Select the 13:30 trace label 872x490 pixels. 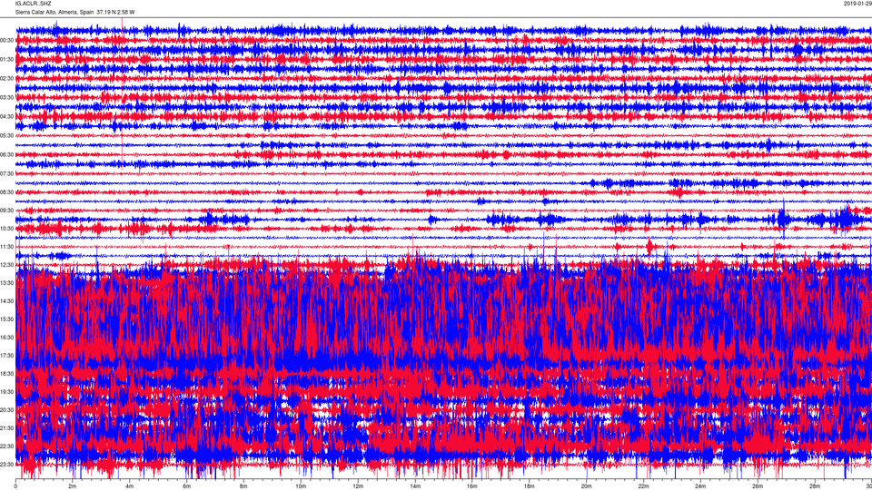point(6,283)
